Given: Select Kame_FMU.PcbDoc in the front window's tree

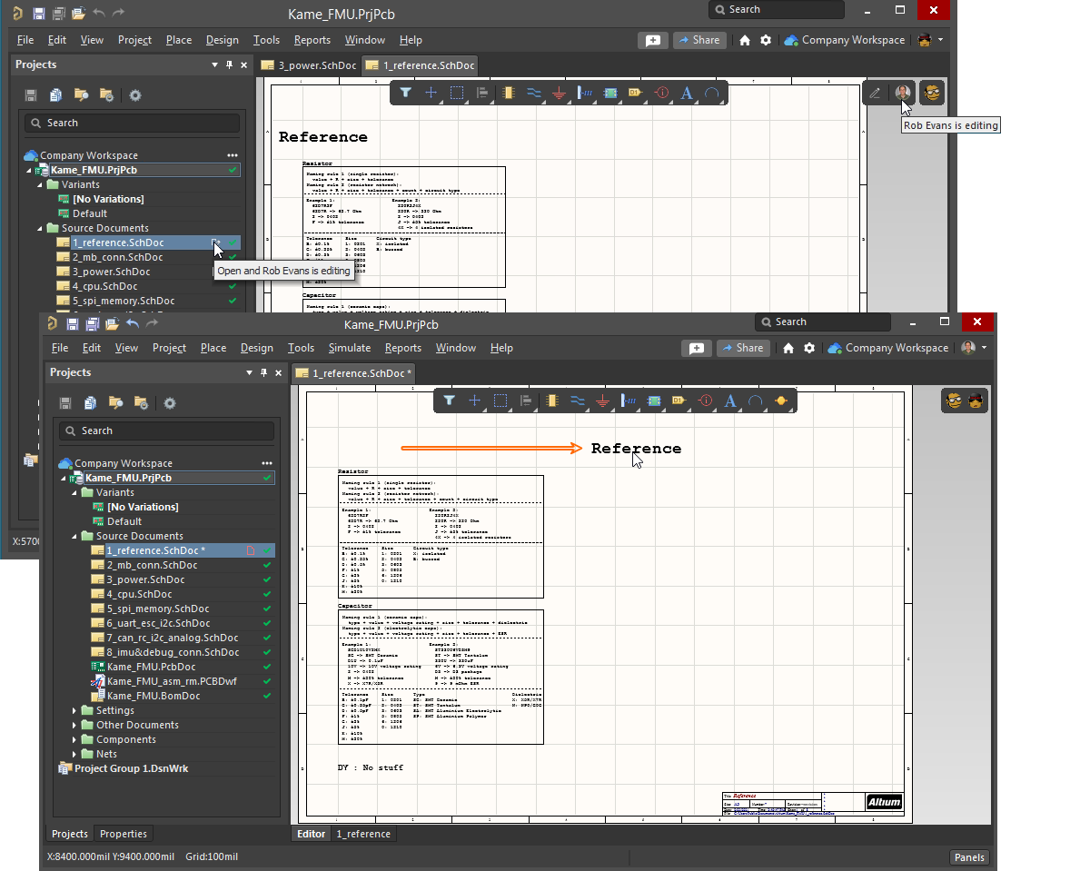Looking at the screenshot, I should pyautogui.click(x=151, y=667).
